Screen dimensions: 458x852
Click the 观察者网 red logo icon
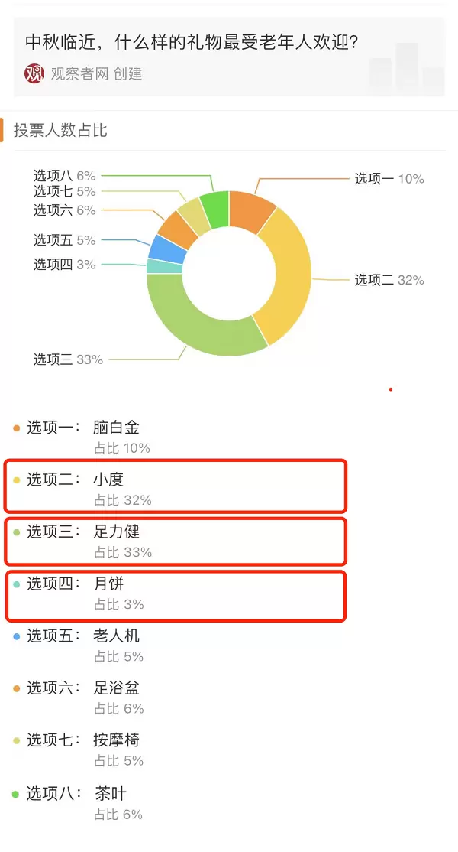tap(34, 73)
